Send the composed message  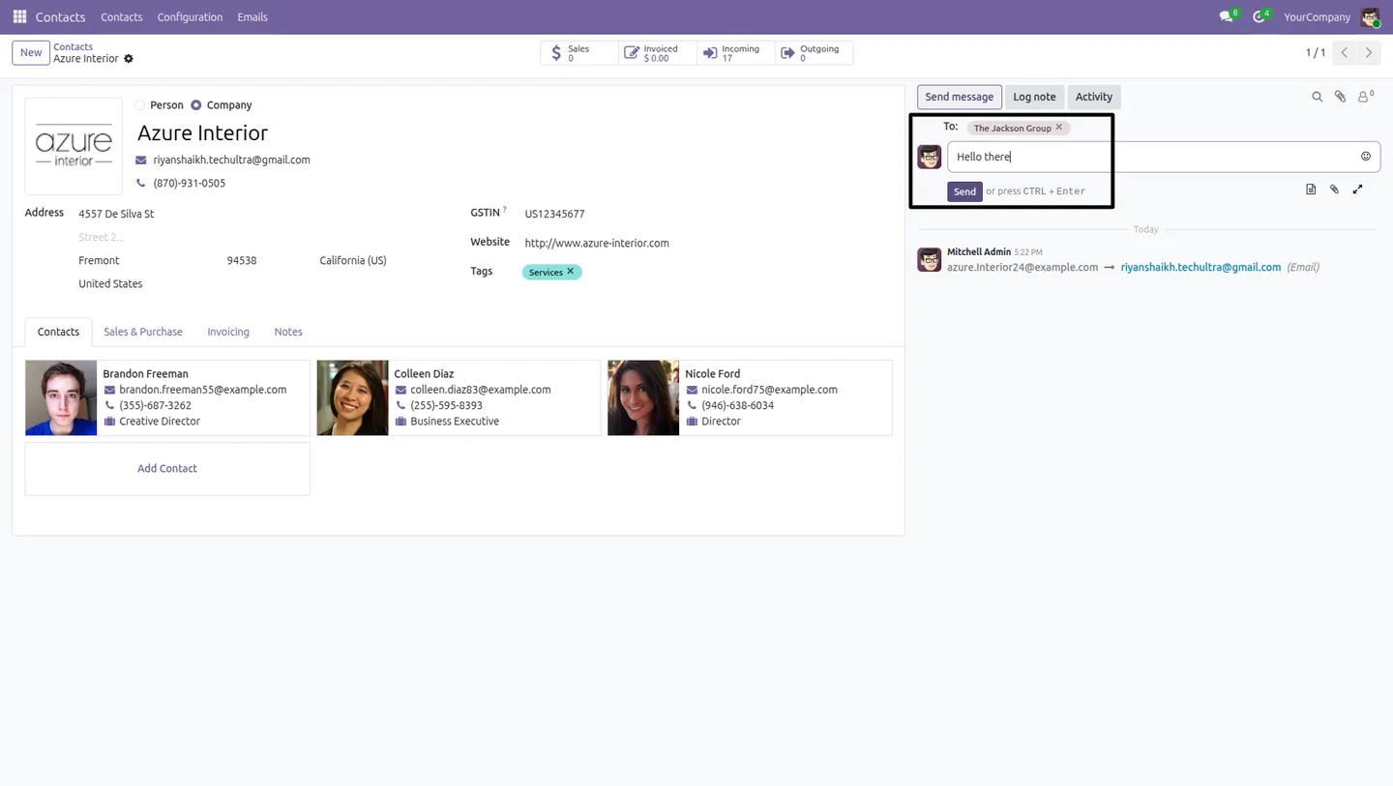pyautogui.click(x=964, y=191)
